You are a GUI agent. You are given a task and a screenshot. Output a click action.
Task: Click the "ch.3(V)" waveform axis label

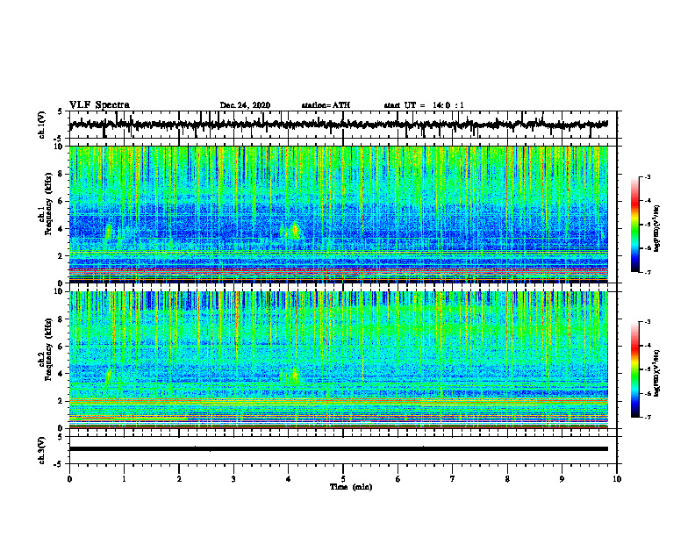[x=42, y=450]
